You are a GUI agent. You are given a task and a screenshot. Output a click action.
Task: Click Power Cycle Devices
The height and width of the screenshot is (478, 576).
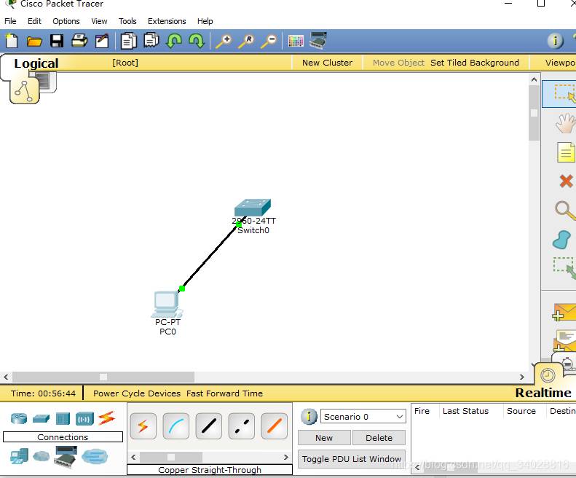(137, 393)
